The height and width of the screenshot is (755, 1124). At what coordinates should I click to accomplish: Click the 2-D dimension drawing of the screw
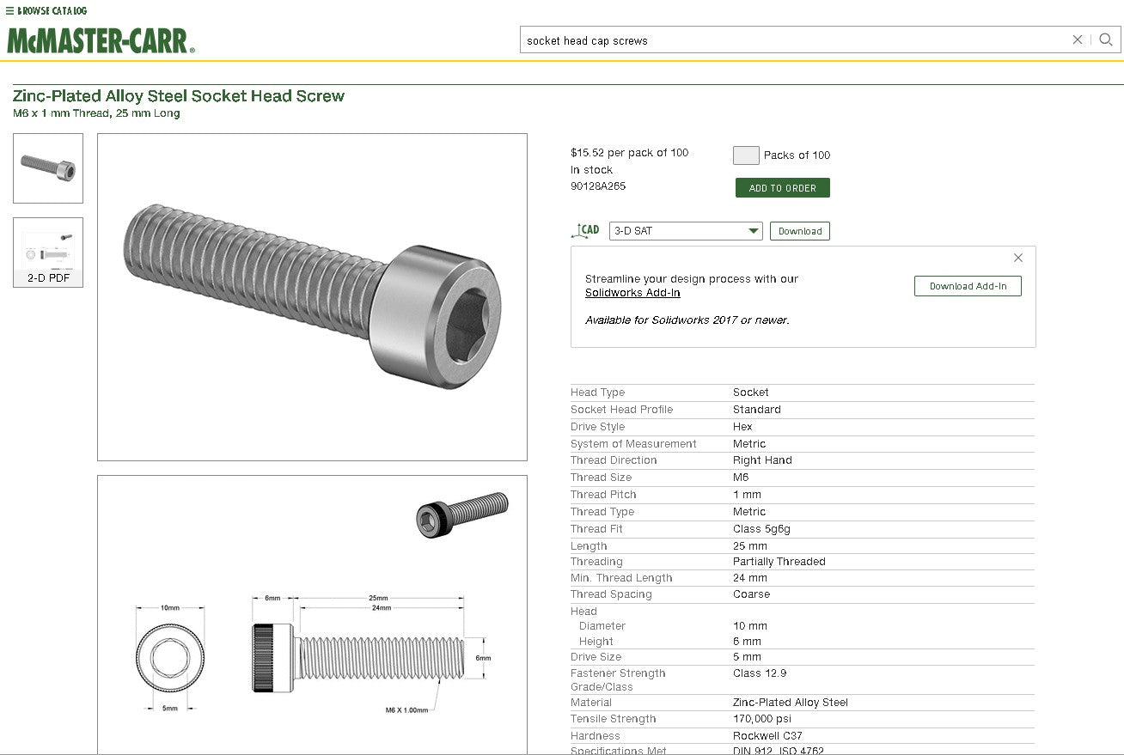point(312,614)
